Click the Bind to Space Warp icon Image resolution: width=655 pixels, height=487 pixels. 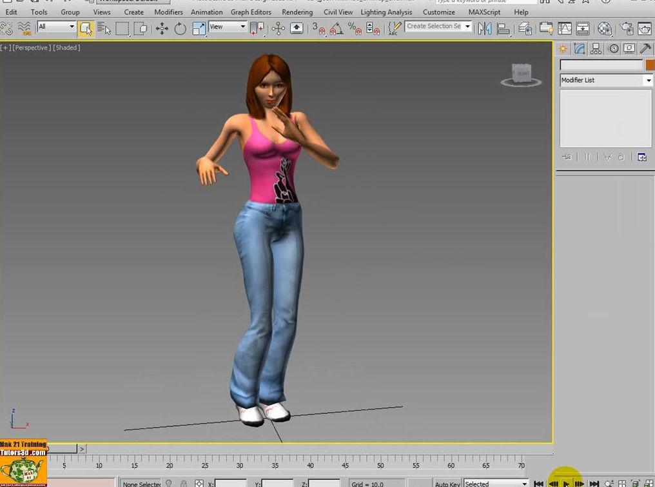click(x=24, y=29)
